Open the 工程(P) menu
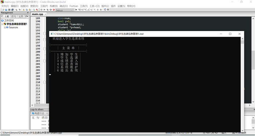The width and height of the screenshot is (255, 136). [x=44, y=6]
